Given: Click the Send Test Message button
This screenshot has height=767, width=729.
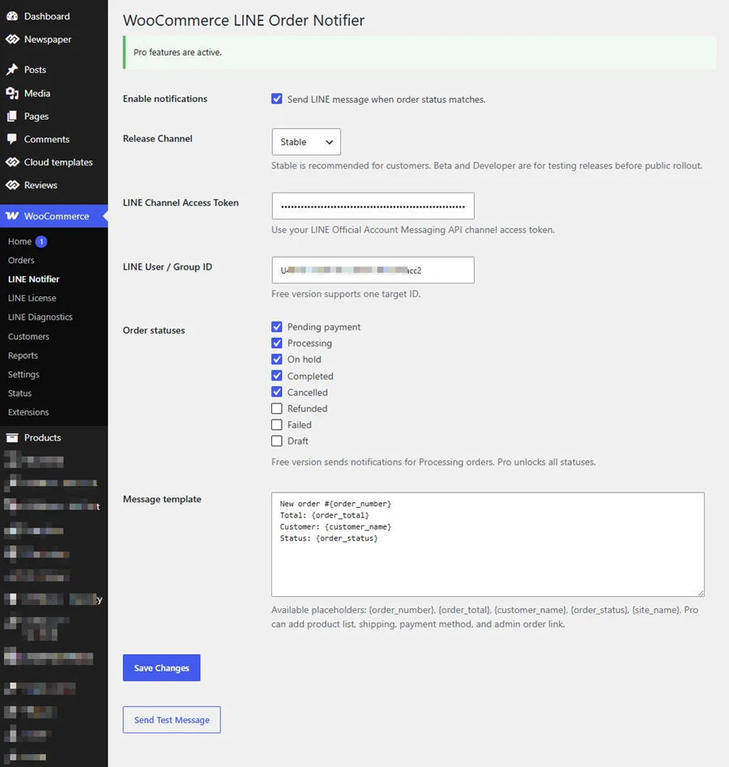Looking at the screenshot, I should (172, 719).
